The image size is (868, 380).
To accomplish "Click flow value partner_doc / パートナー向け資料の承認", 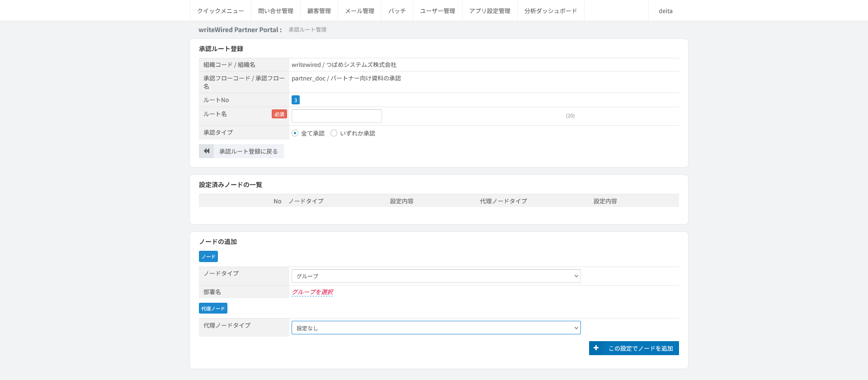I will [x=346, y=78].
